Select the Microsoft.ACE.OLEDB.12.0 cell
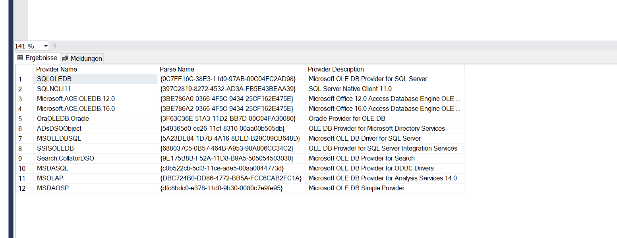Image resolution: width=617 pixels, height=238 pixels. [95, 99]
